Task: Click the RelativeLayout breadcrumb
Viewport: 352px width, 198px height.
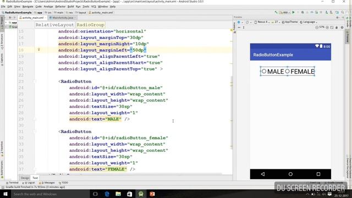Action: coord(54,25)
